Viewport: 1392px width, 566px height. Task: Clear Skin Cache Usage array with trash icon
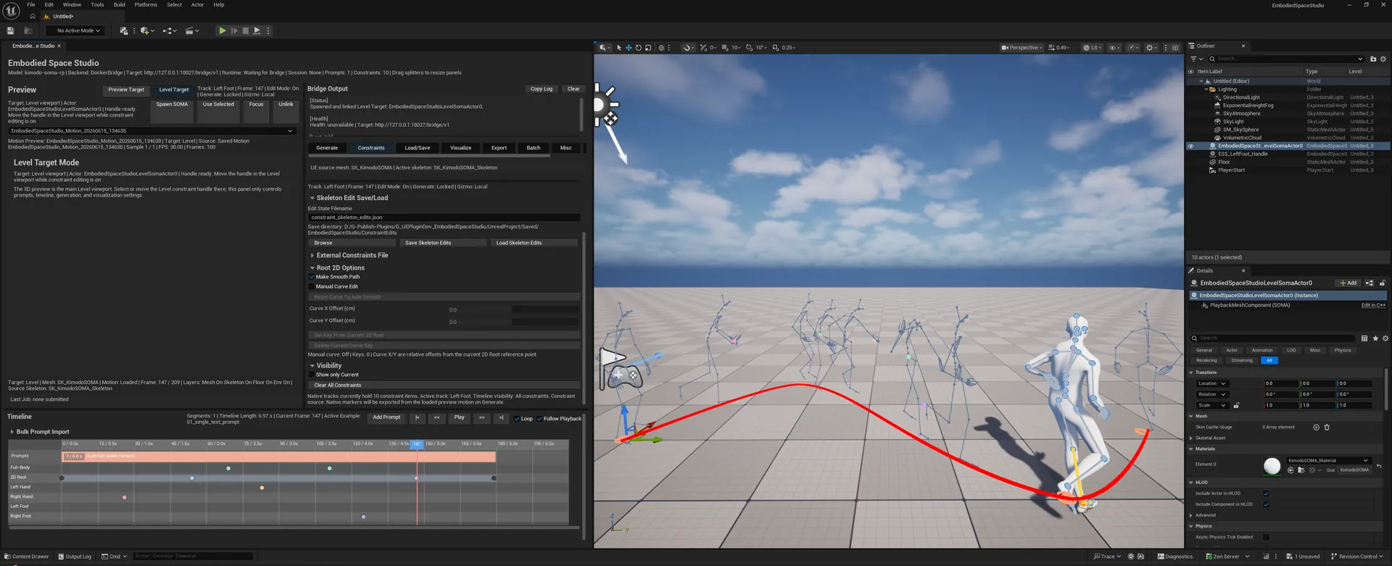point(1327,428)
